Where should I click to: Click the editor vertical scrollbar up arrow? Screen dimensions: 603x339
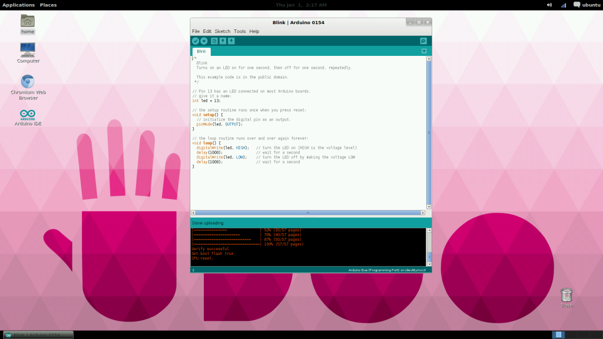click(429, 59)
